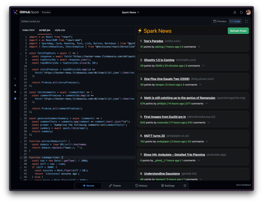Click the philiplu author name

click(162, 103)
